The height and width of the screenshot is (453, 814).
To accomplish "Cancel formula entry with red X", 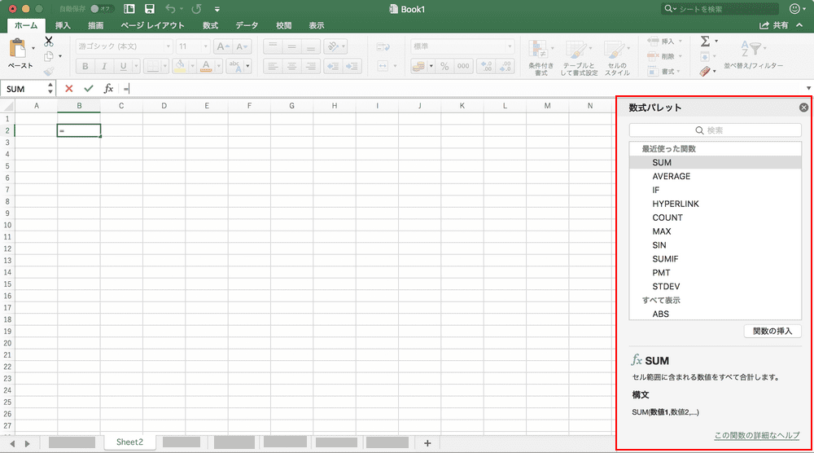I will click(68, 89).
